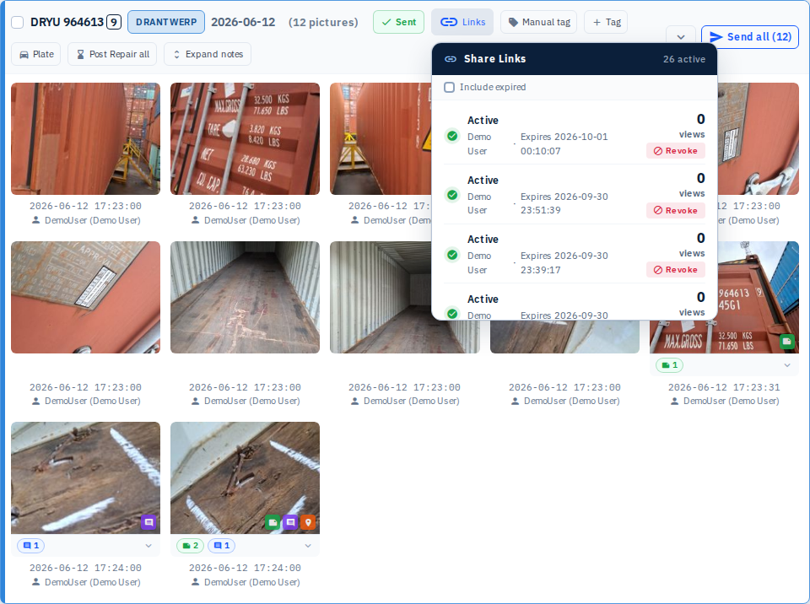This screenshot has width=810, height=604.
Task: Click the Sent status toggle
Action: pyautogui.click(x=399, y=22)
